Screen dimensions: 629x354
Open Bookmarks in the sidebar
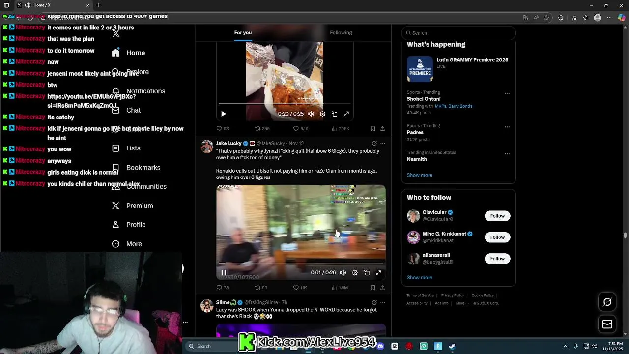(136, 168)
